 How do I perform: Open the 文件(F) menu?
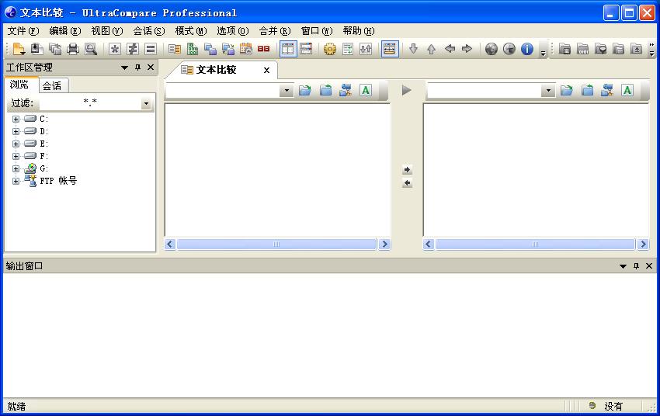23,31
